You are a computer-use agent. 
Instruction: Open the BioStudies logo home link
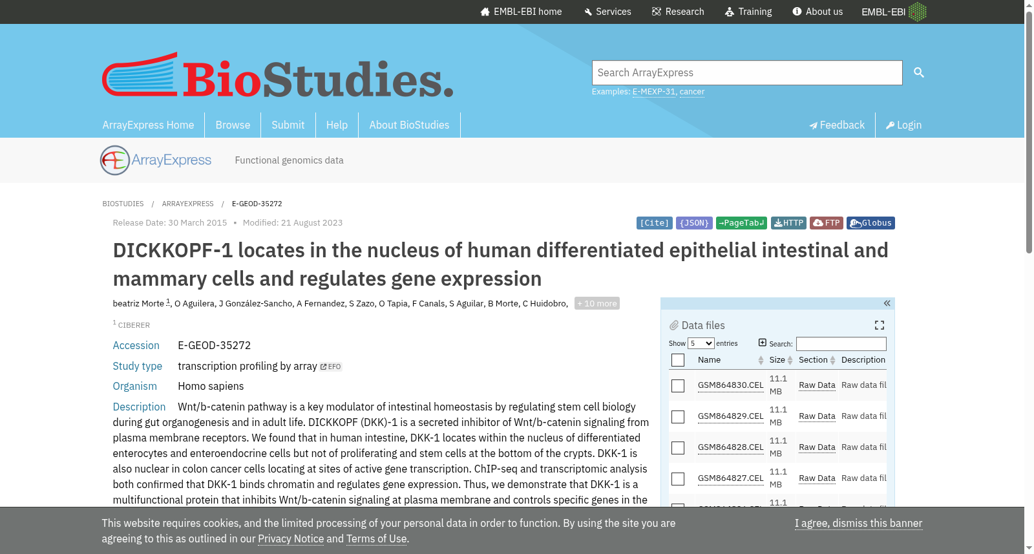tap(277, 75)
